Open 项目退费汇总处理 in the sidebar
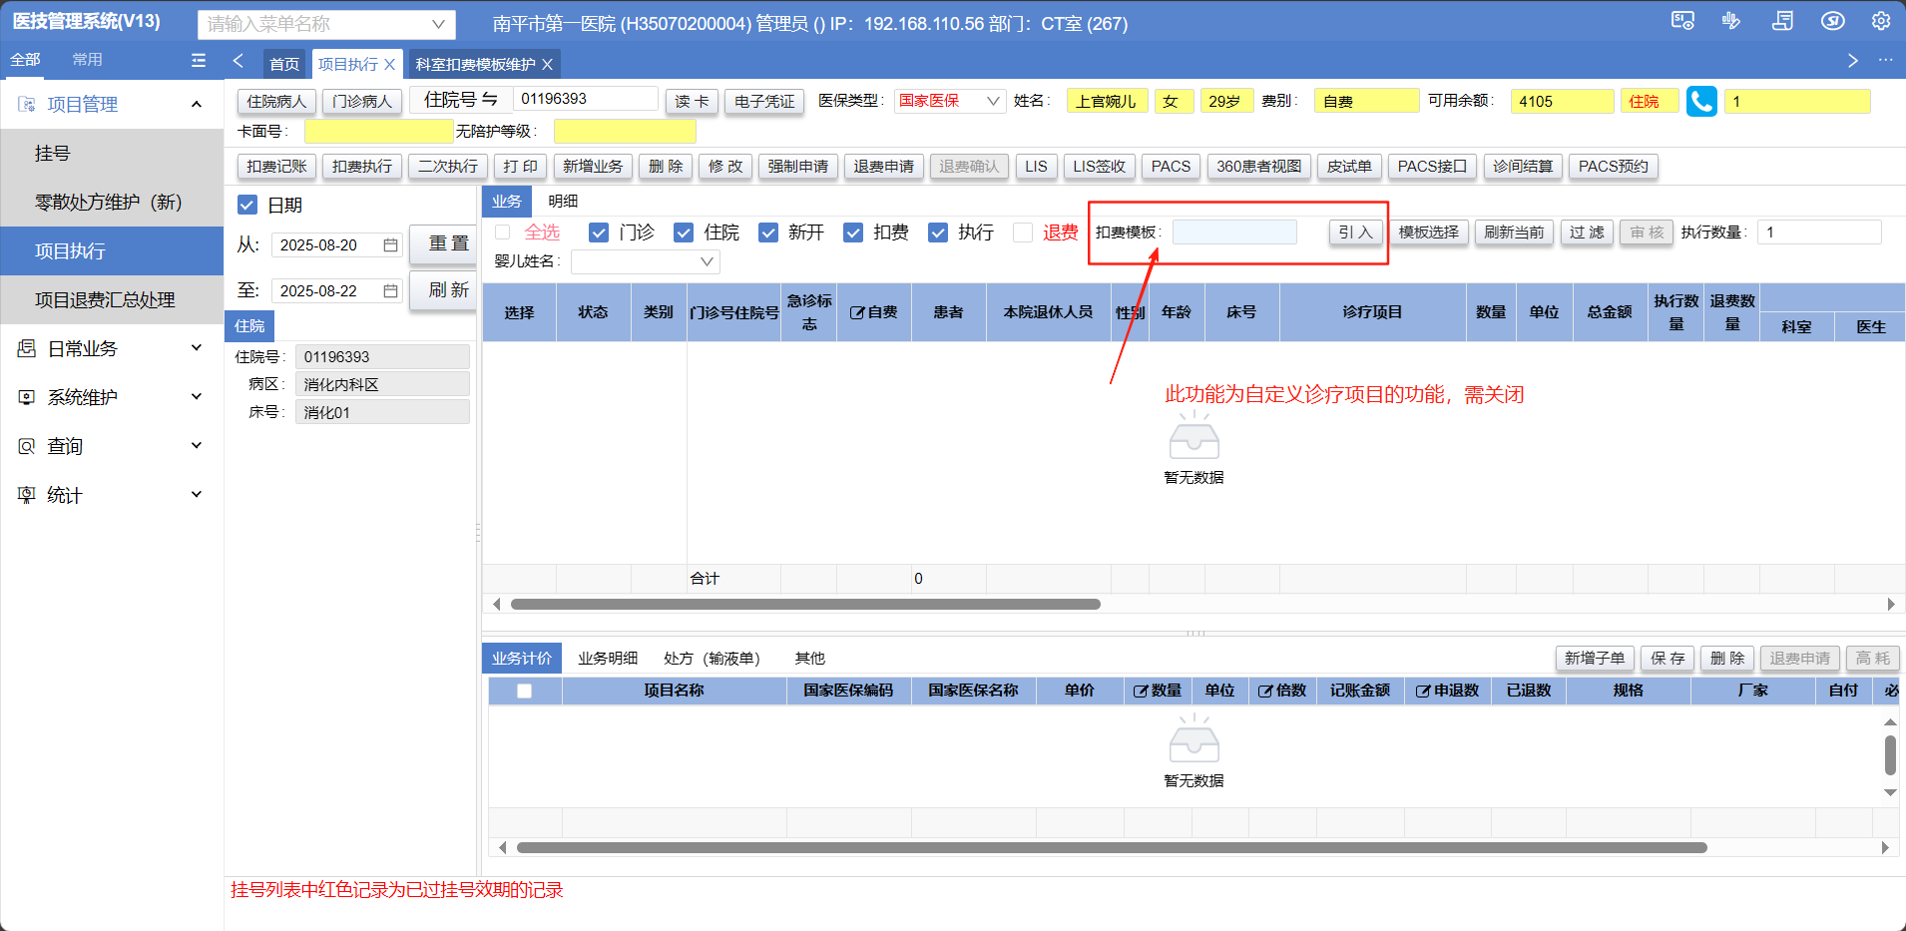This screenshot has height=931, width=1906. pos(112,299)
